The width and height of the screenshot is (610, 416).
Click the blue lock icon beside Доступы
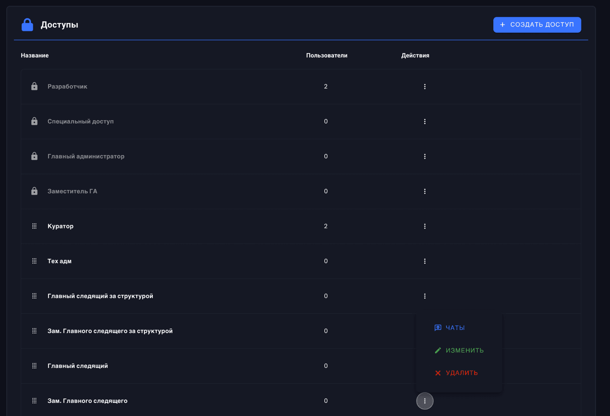[27, 25]
